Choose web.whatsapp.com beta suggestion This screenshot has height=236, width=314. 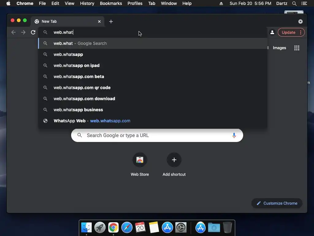point(153,77)
